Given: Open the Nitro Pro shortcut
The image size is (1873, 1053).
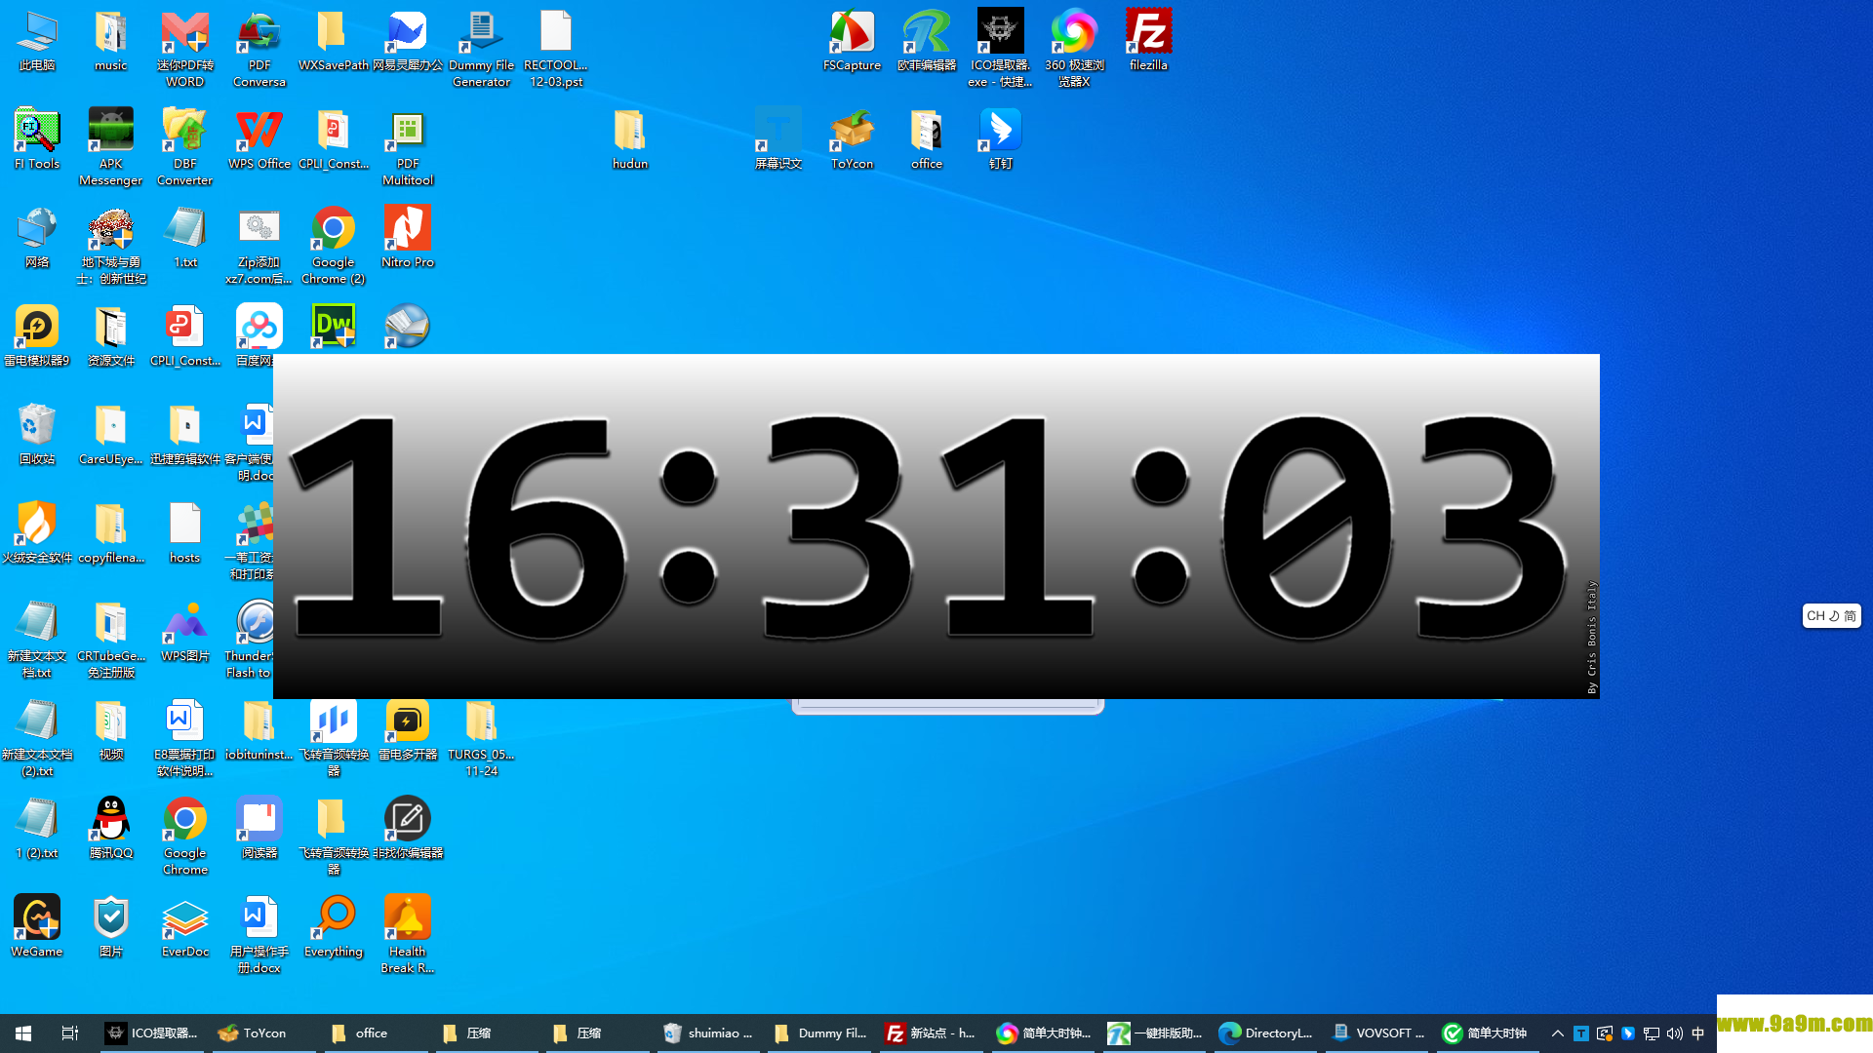Looking at the screenshot, I should click(407, 238).
